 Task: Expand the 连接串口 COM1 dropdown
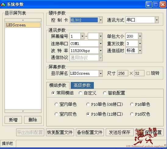click(x=101, y=43)
